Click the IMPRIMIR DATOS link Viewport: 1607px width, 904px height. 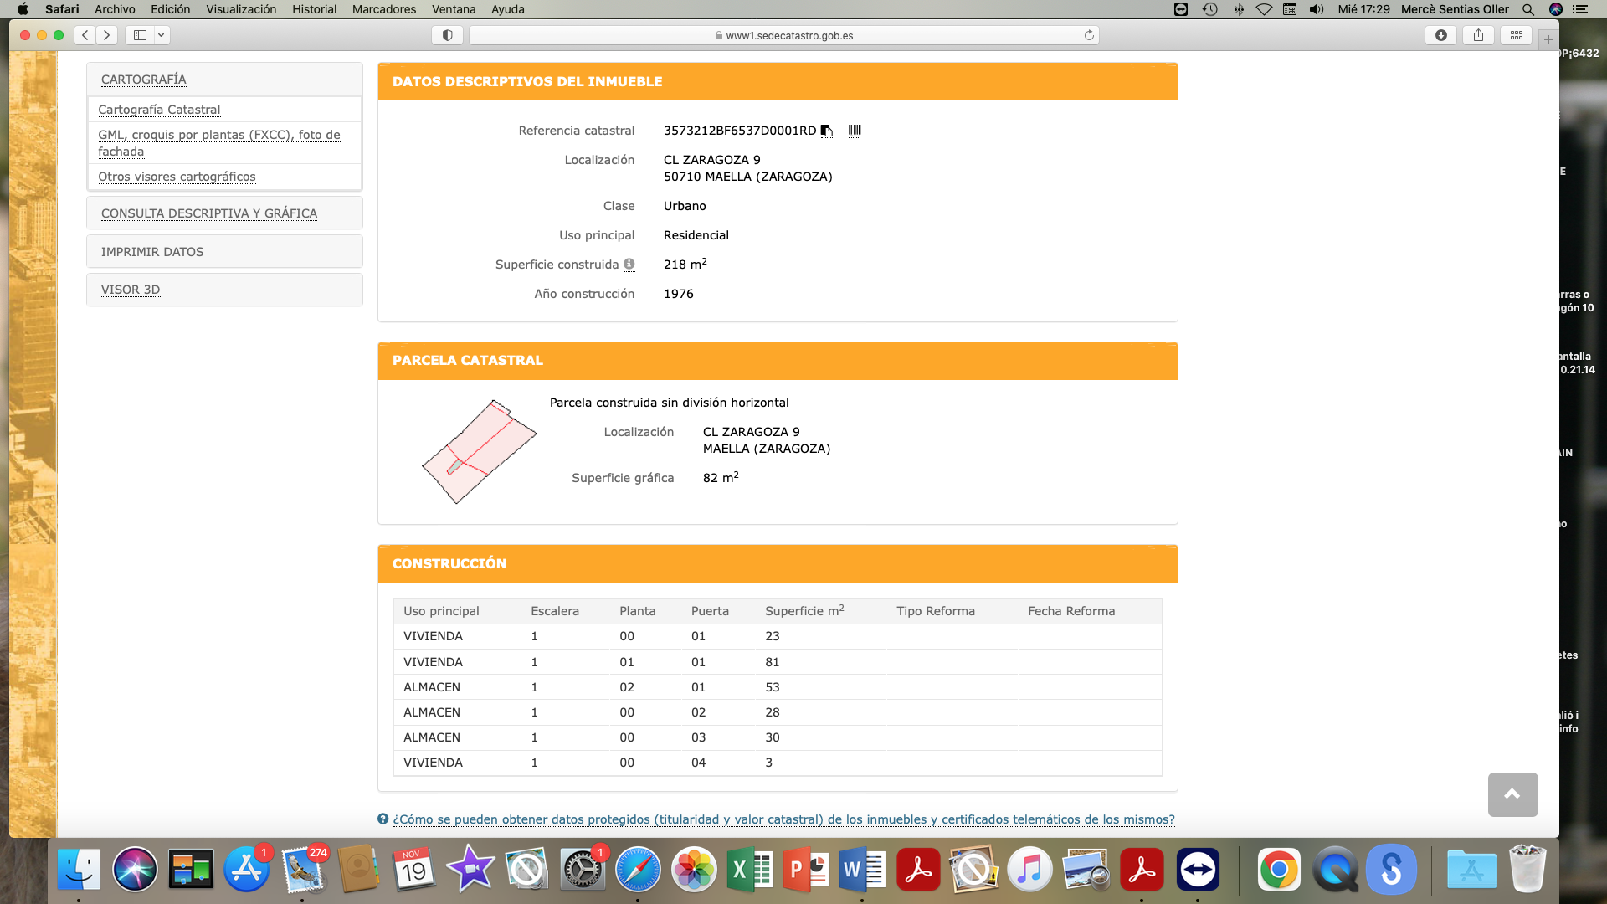pyautogui.click(x=152, y=252)
